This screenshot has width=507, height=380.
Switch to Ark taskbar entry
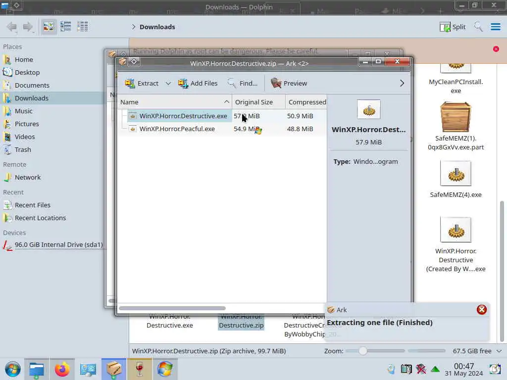click(x=113, y=369)
